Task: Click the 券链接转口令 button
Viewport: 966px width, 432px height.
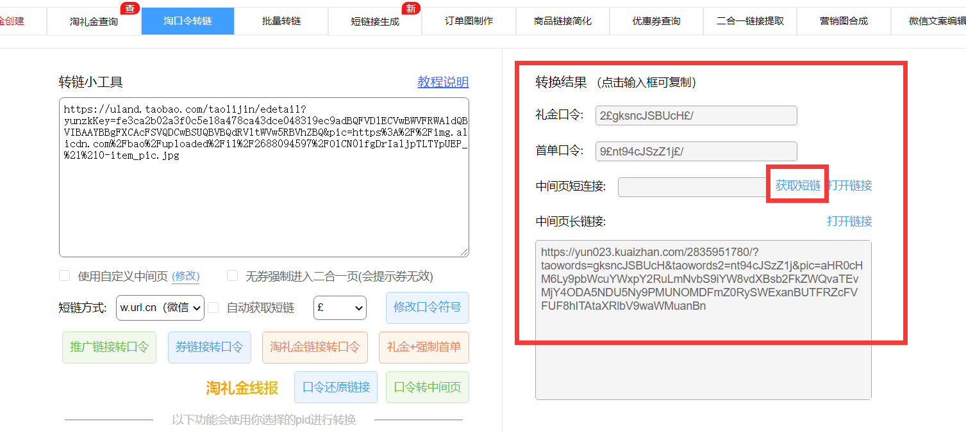Action: pyautogui.click(x=209, y=348)
